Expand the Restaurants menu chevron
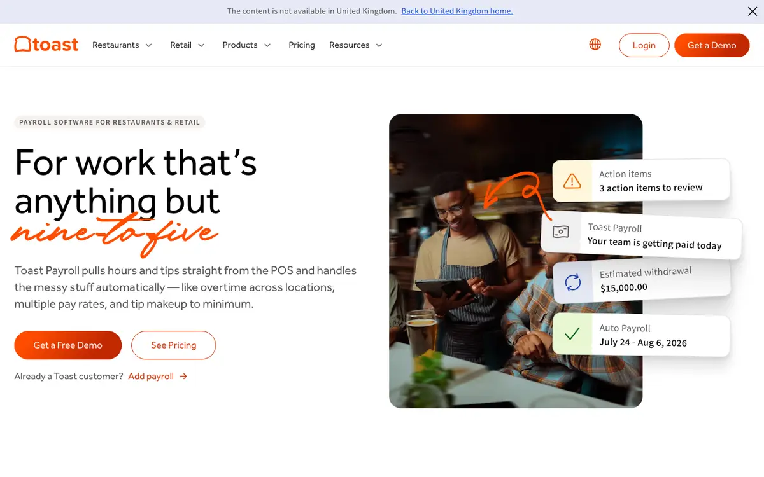The height and width of the screenshot is (477, 764). tap(148, 45)
